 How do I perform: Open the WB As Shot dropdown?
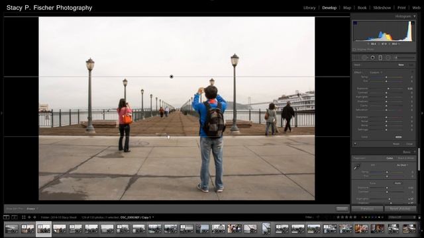point(402,165)
